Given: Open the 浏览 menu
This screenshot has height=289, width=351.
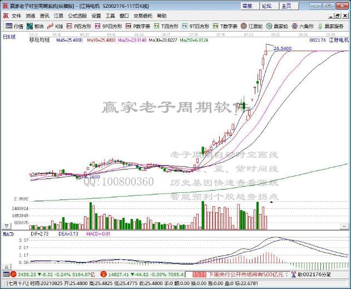Looking at the screenshot, I should [x=31, y=16].
